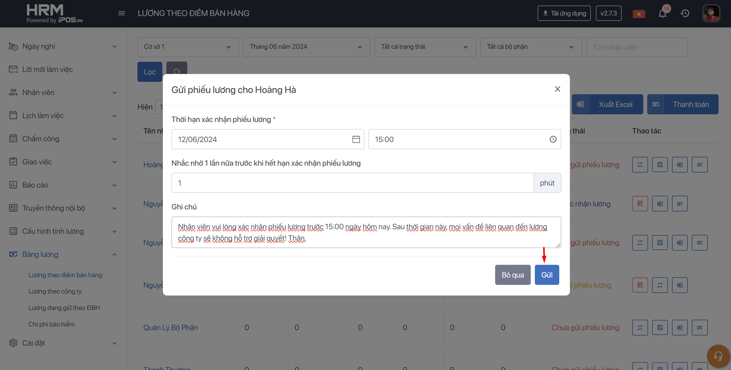Open the history clock icon in header
731x370 pixels.
(685, 13)
